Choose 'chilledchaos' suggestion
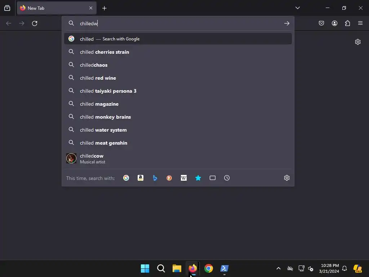Image resolution: width=369 pixels, height=277 pixels. (178, 65)
